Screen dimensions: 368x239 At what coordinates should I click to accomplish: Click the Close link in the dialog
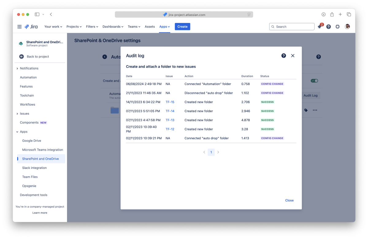click(289, 200)
